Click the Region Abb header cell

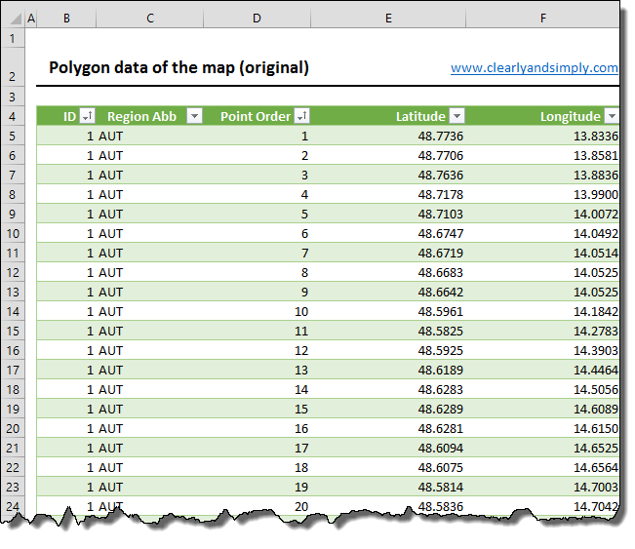[x=150, y=116]
